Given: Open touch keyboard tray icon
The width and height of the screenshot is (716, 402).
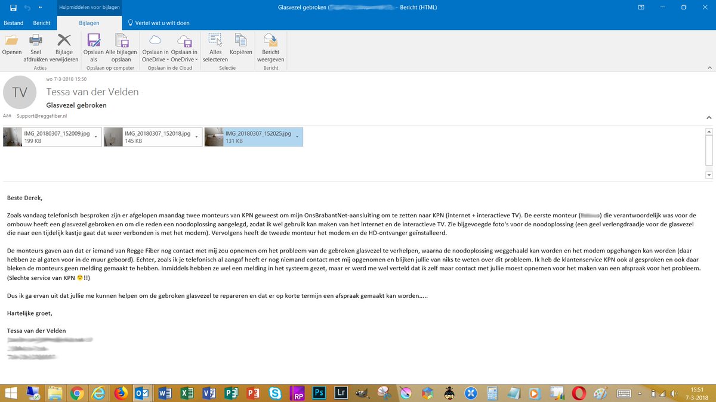Looking at the screenshot, I should coord(624,393).
